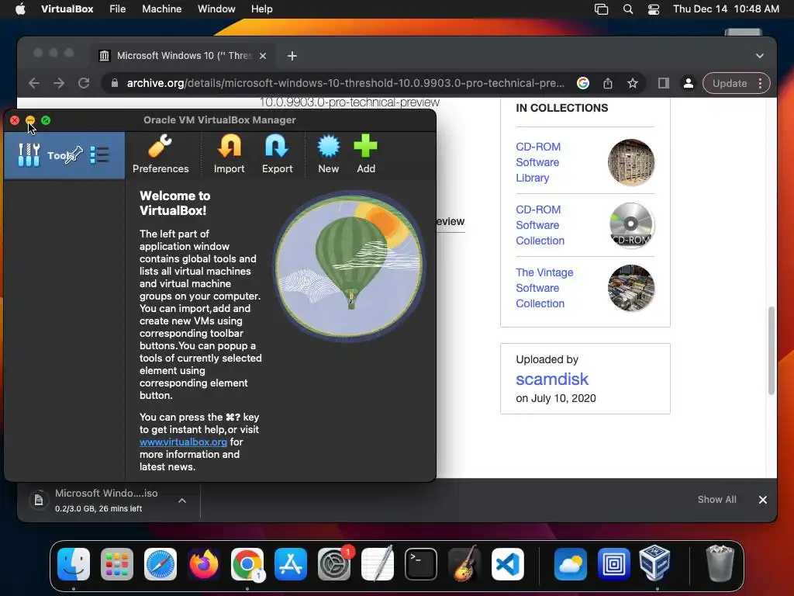Open Terminal from the Dock
This screenshot has height=596, width=794.
coord(421,564)
